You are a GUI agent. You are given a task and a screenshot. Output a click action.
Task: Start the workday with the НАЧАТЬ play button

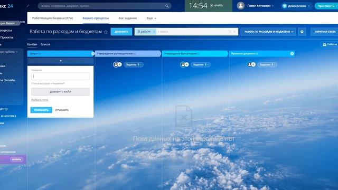(217, 6)
